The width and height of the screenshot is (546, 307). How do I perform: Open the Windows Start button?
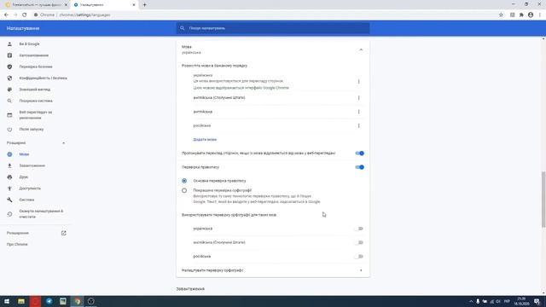coord(7,301)
